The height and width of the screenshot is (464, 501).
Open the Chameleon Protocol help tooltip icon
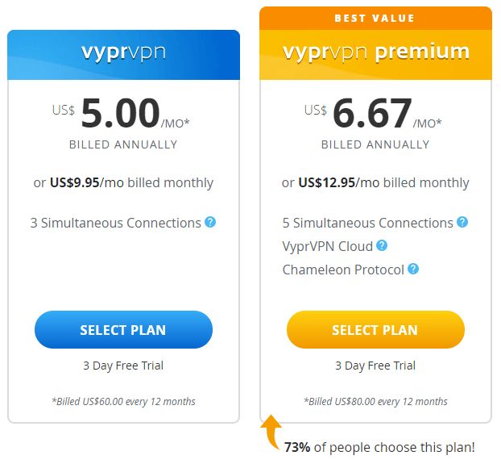click(x=413, y=269)
